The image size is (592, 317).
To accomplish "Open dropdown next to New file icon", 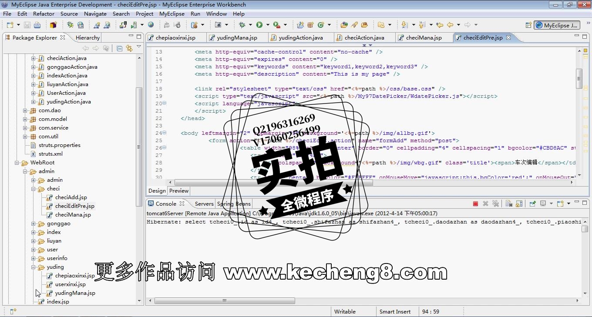I will coord(17,25).
